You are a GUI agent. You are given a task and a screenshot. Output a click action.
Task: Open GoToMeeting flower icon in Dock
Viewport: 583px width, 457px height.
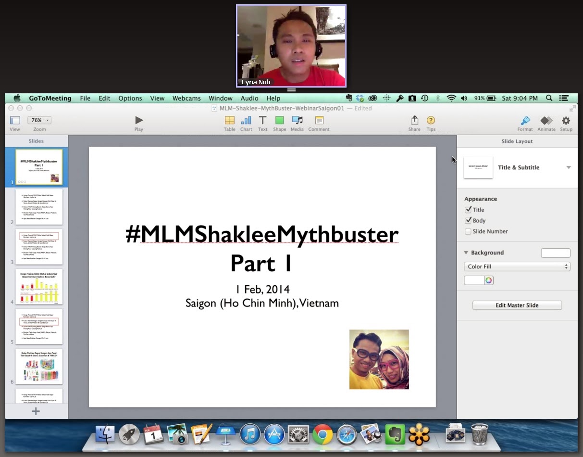coord(419,434)
